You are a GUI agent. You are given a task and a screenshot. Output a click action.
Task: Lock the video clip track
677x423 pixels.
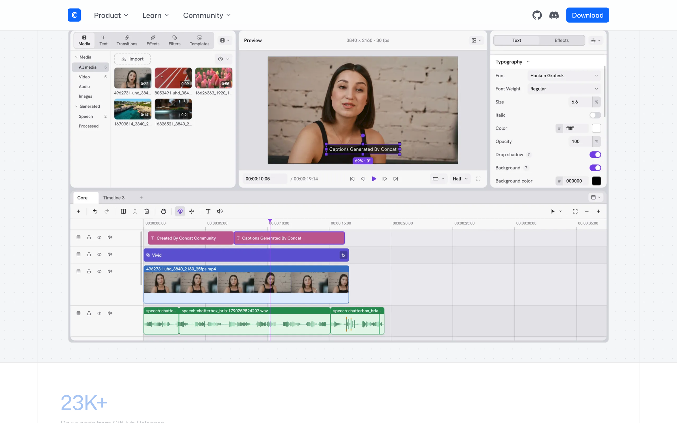point(89,271)
